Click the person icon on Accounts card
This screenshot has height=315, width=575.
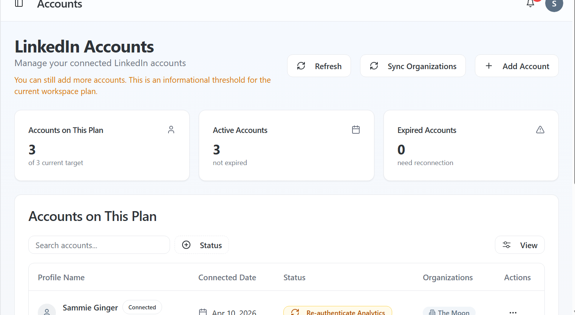(171, 130)
